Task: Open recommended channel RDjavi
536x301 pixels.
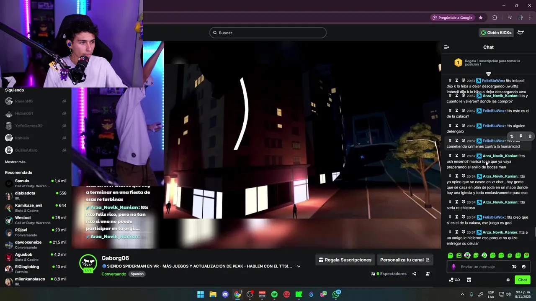Action: point(36,232)
